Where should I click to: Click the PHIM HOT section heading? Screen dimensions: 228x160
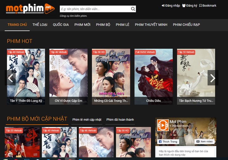pyautogui.click(x=20, y=41)
